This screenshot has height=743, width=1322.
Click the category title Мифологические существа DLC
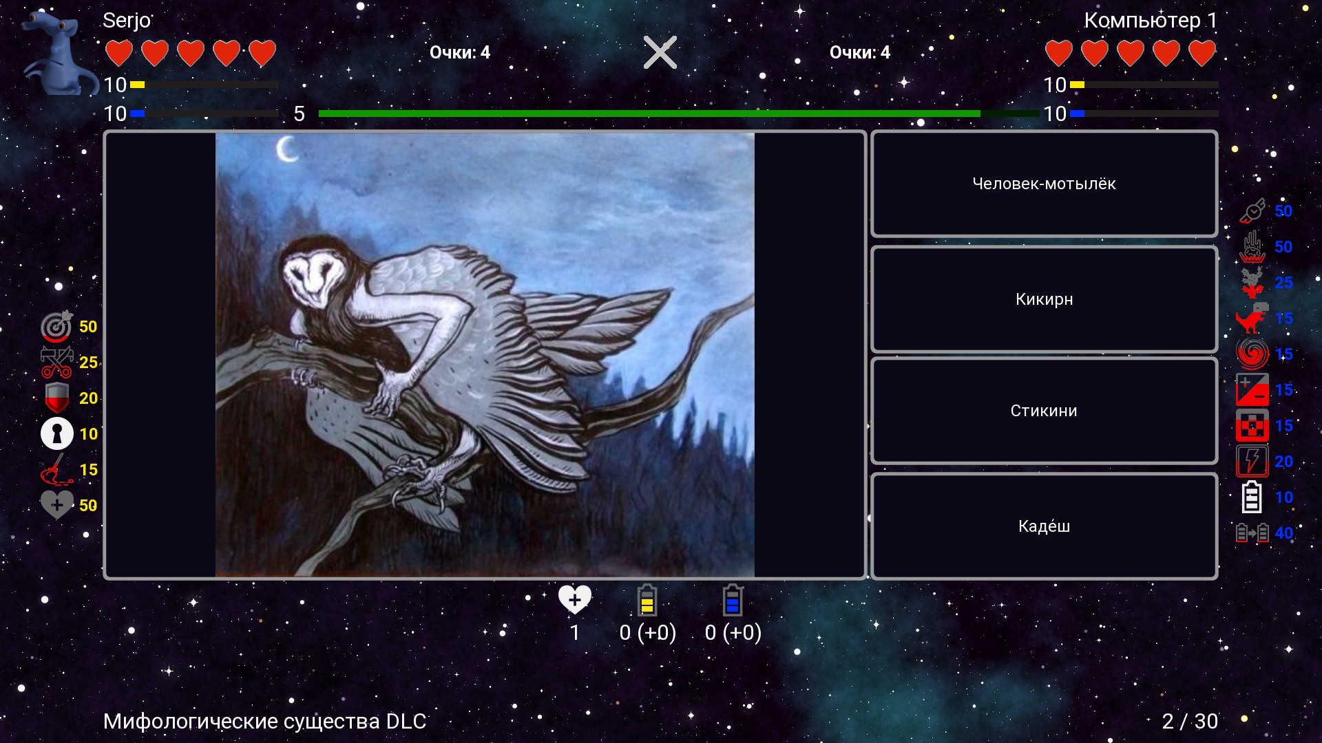(x=265, y=721)
